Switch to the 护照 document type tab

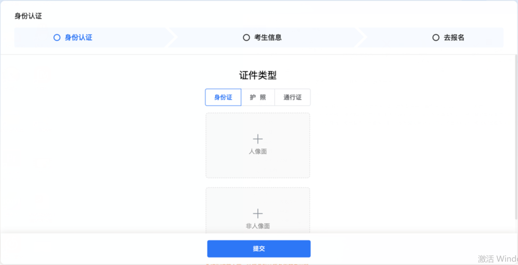coord(258,97)
